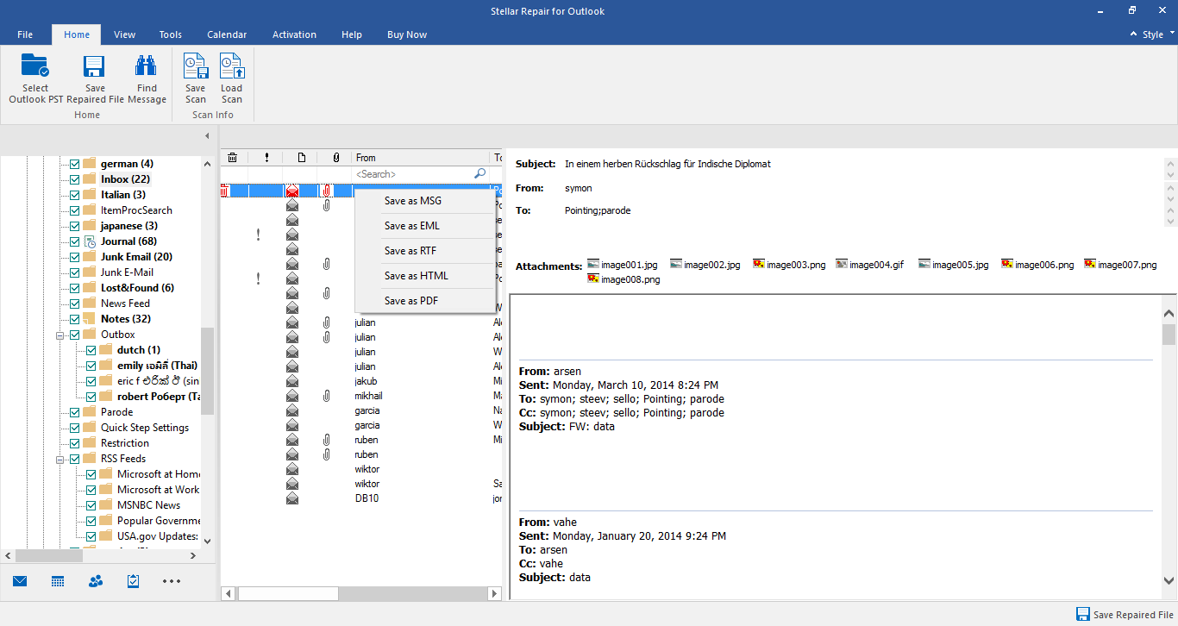Collapse the Outbox tree node
The width and height of the screenshot is (1178, 626).
61,335
